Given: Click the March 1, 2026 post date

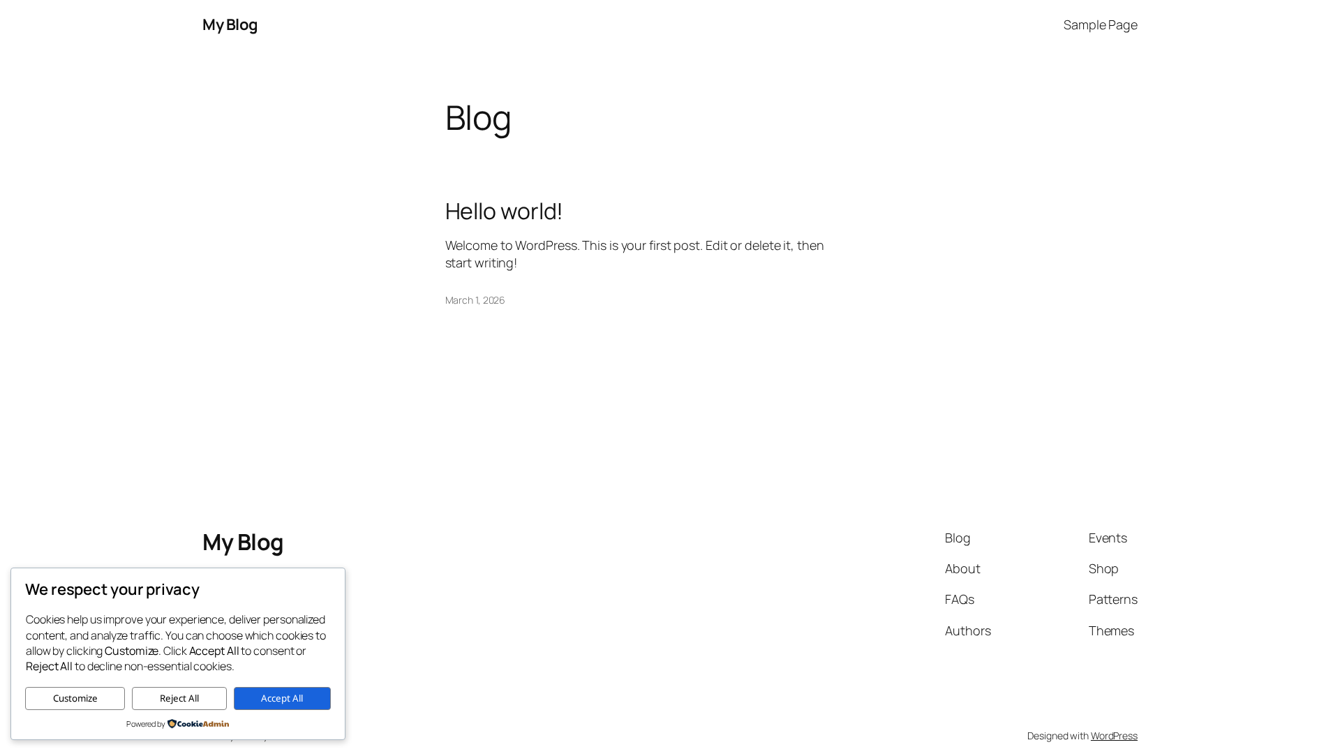Looking at the screenshot, I should 475,300.
